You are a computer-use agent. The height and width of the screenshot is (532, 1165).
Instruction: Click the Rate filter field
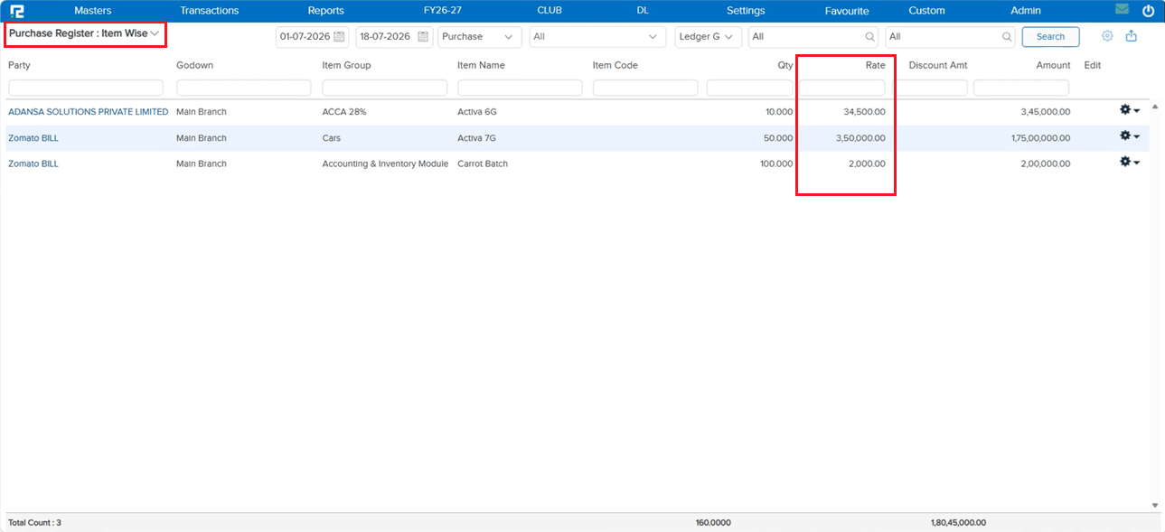(x=842, y=88)
